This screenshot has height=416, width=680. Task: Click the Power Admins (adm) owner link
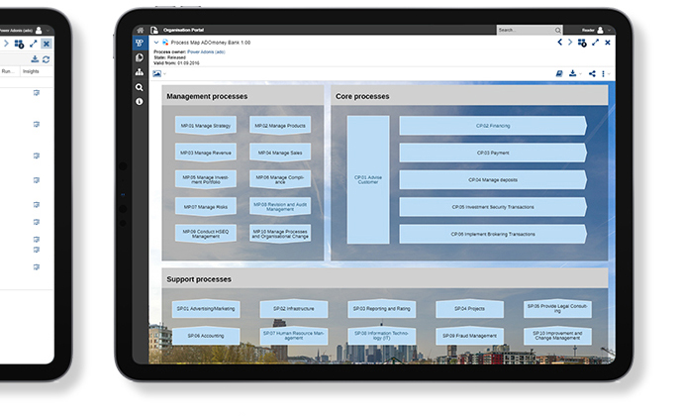(x=206, y=52)
